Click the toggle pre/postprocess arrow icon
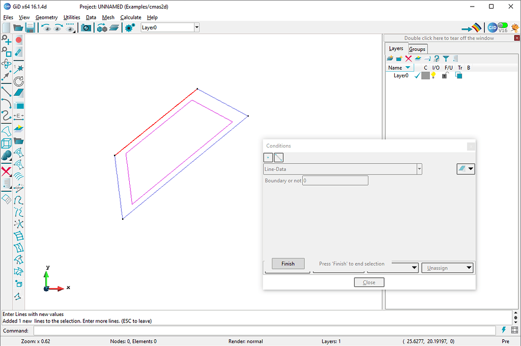The height and width of the screenshot is (346, 521). [472, 27]
